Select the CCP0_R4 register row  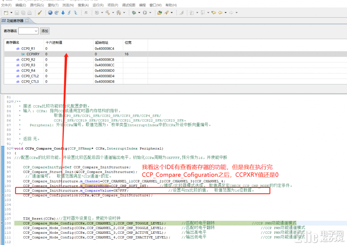pos(176,70)
